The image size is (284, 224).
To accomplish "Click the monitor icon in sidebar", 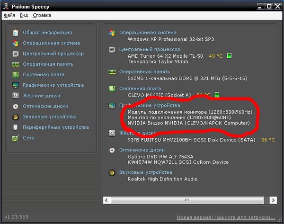I will (x=16, y=85).
